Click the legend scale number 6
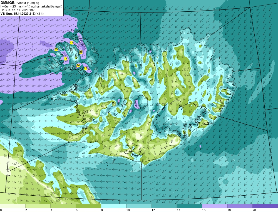Image resolution: width=278 pixels, height=212 pixels. point(77,210)
